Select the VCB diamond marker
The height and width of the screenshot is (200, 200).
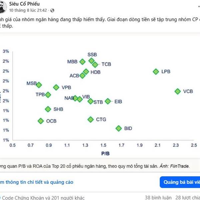coord(178,91)
